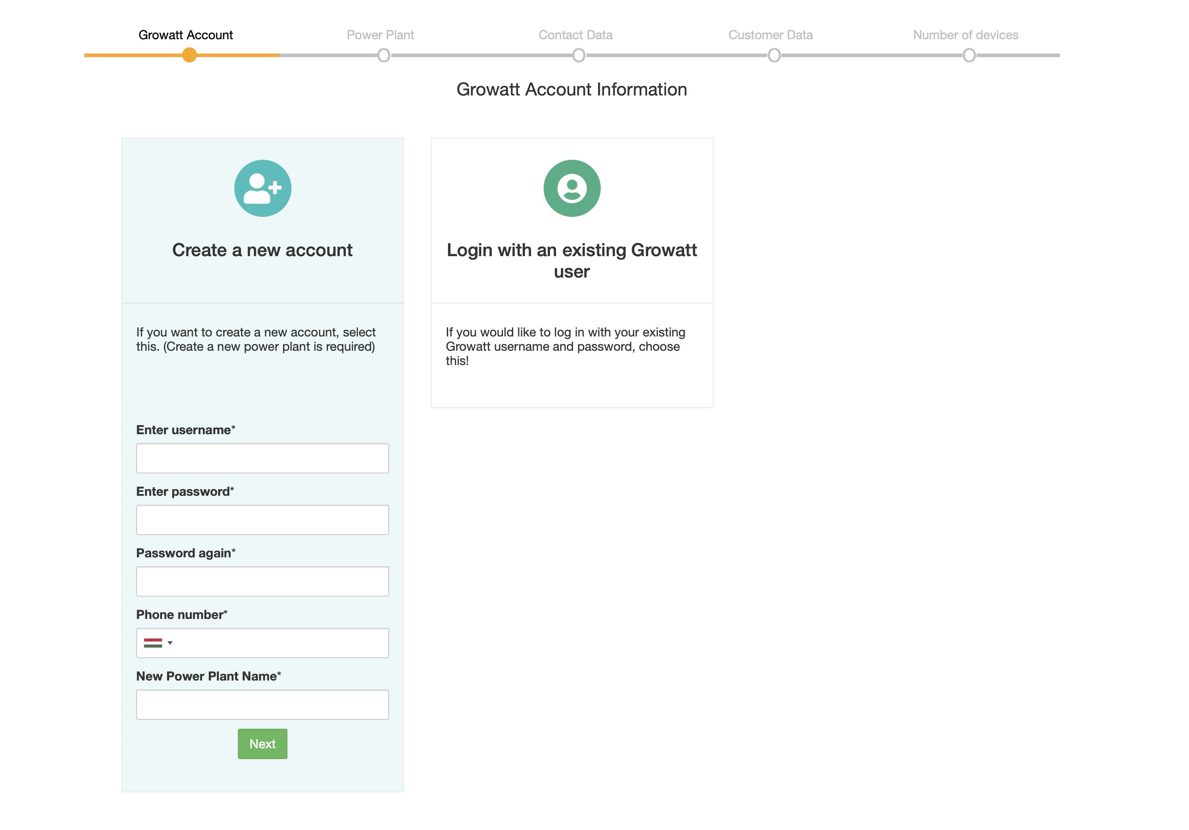Click the Growatt Account step circle
1189x830 pixels.
(x=190, y=55)
